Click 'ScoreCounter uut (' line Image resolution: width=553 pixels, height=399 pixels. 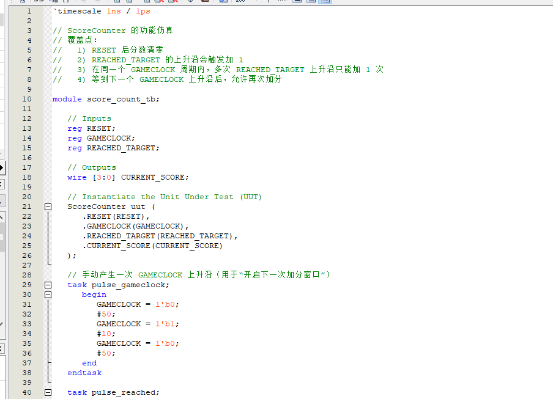[x=111, y=207]
